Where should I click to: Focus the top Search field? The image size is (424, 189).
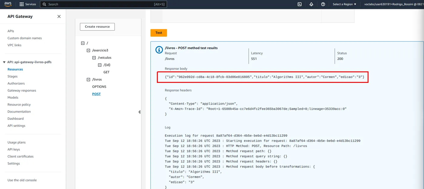[x=103, y=4]
